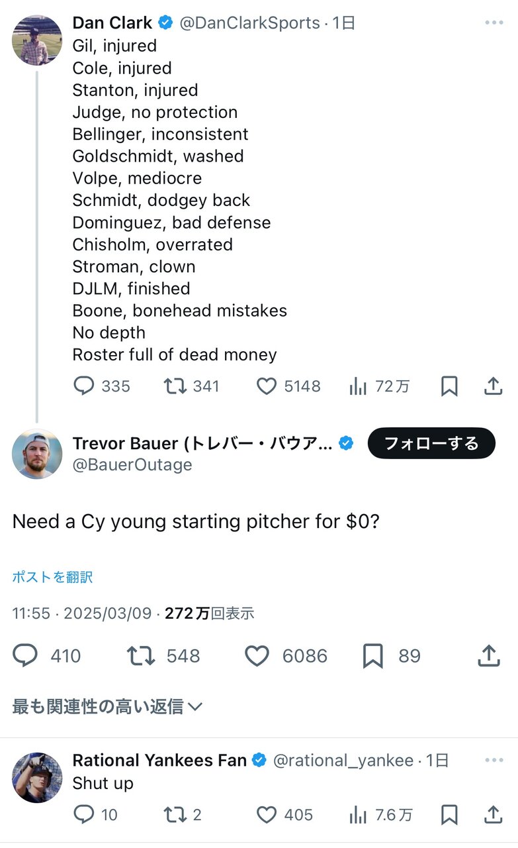Like the "Shut up" reply
The height and width of the screenshot is (848, 518).
[266, 815]
